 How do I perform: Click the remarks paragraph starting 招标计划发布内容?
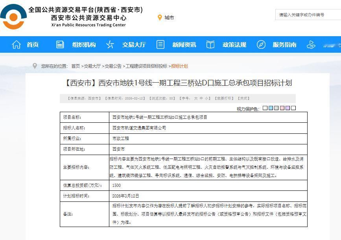tap(209, 214)
